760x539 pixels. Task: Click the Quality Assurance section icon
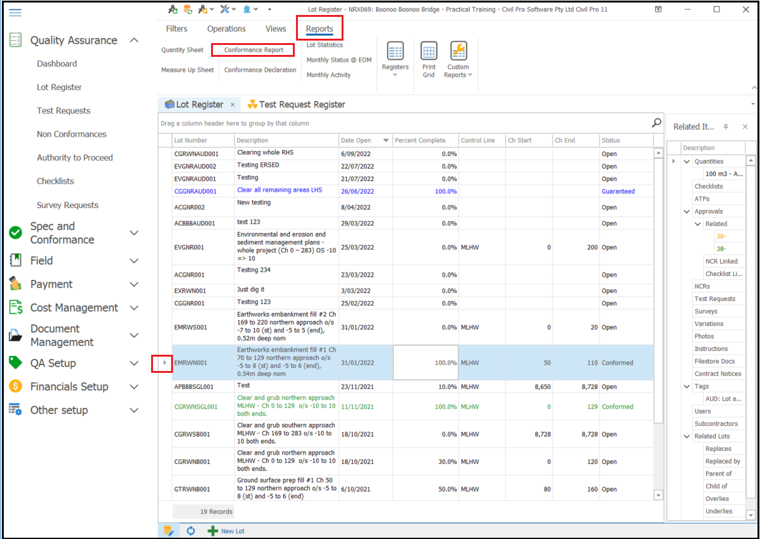(x=16, y=40)
